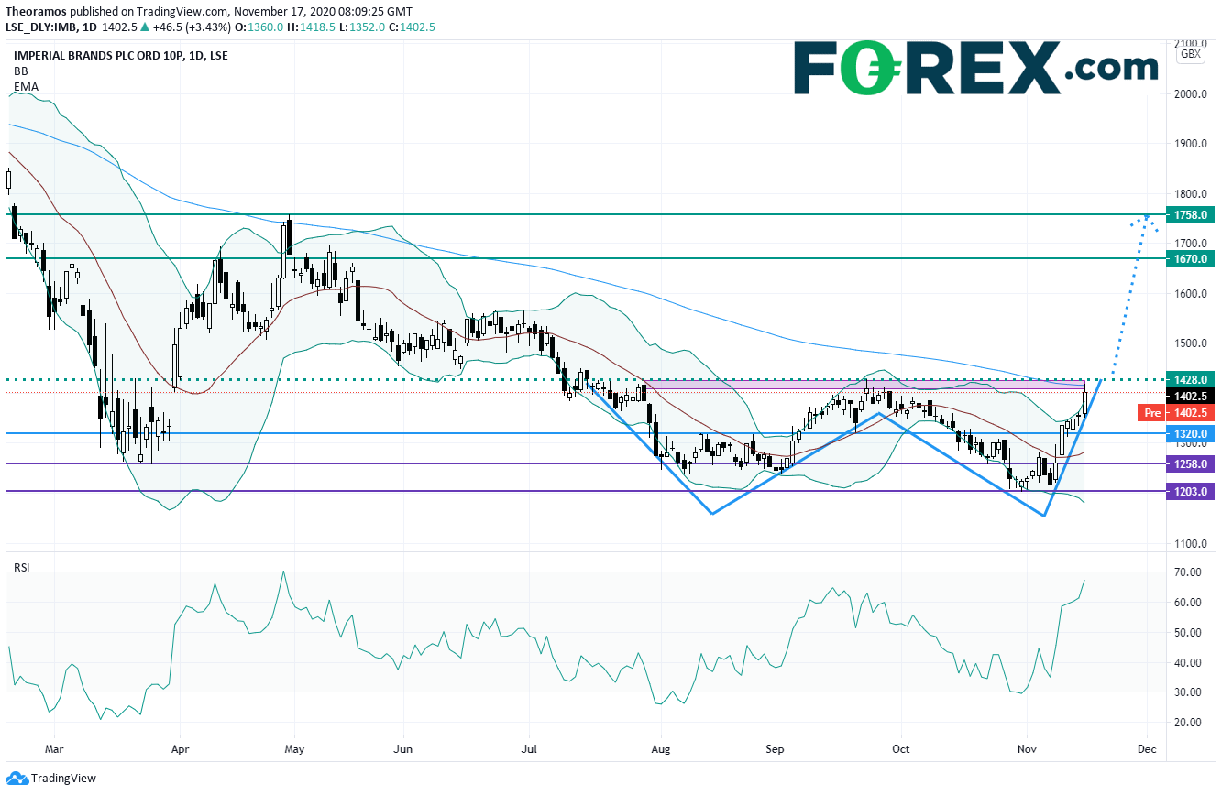Click the 1428.0 dotted line price label
This screenshot has height=795, width=1222.
(1194, 379)
